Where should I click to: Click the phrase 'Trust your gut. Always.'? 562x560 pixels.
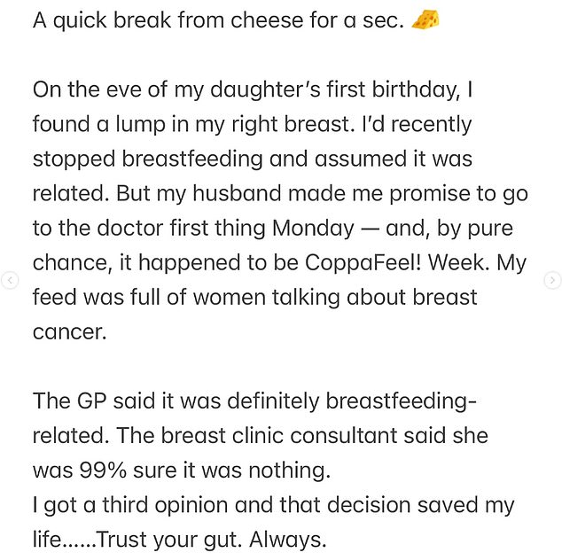click(211, 540)
